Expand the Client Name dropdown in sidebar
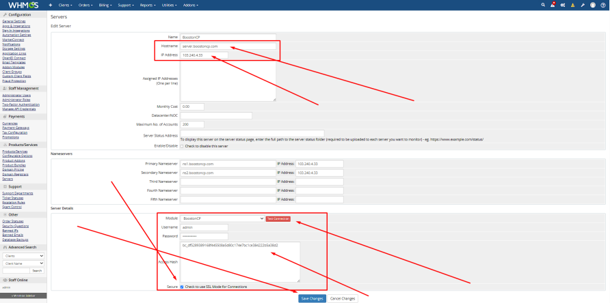Viewport: 610px width, 303px height. [x=23, y=263]
